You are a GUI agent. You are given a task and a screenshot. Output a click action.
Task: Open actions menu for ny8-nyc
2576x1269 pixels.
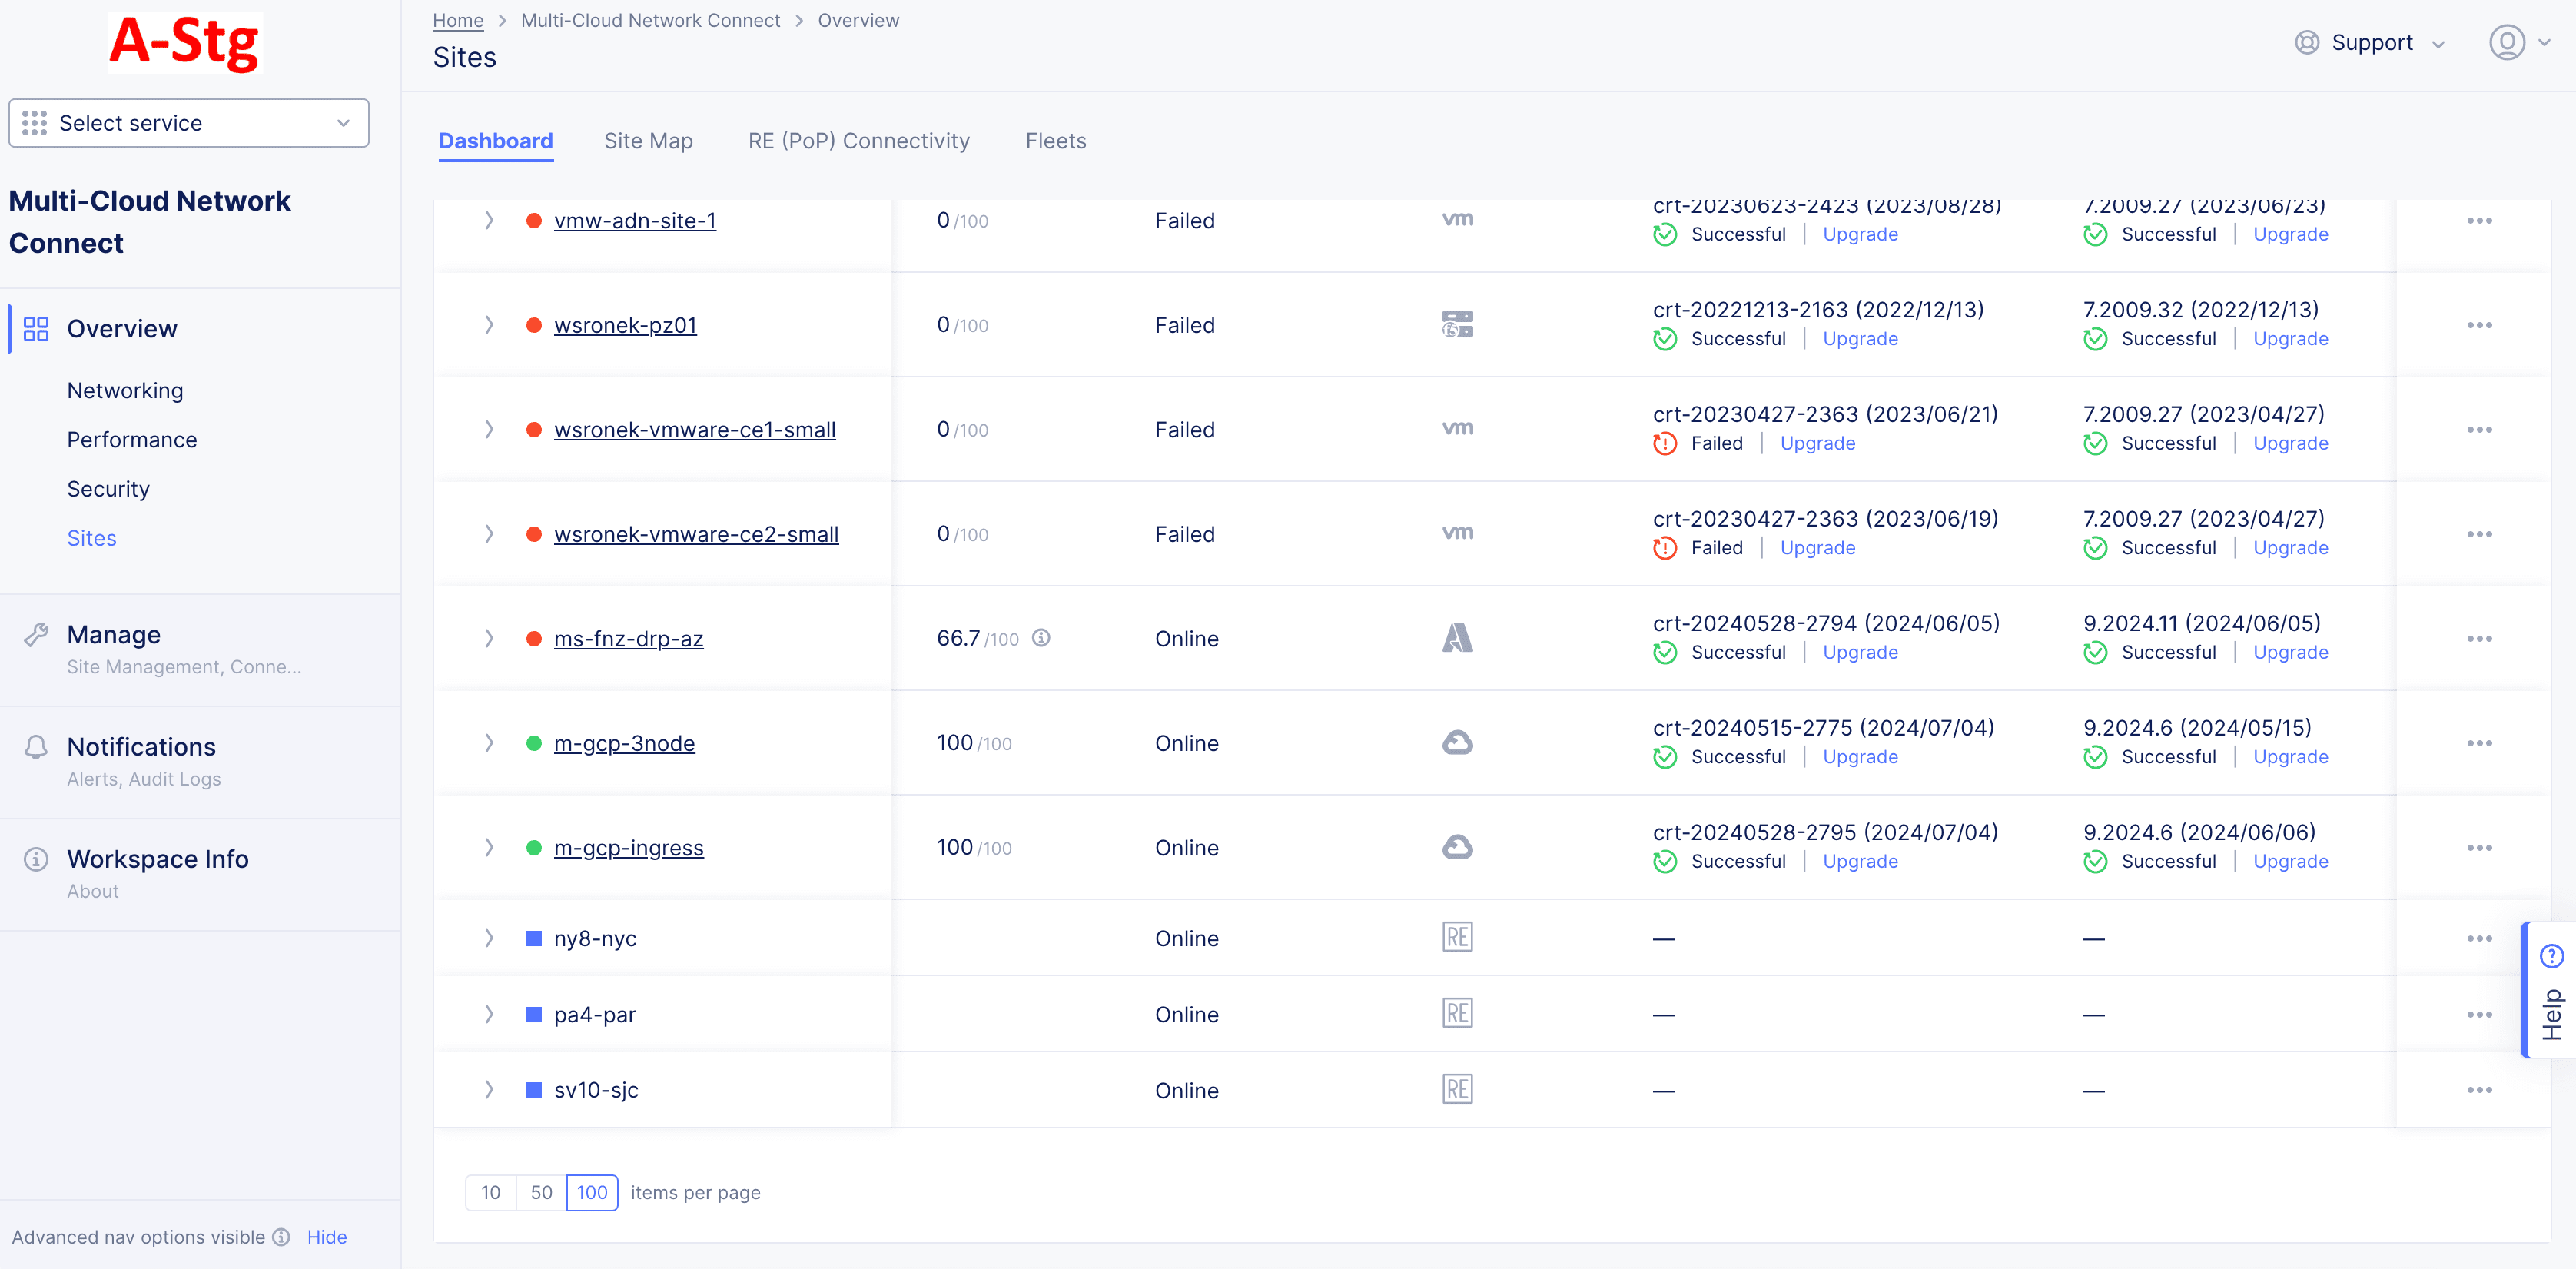pos(2479,938)
